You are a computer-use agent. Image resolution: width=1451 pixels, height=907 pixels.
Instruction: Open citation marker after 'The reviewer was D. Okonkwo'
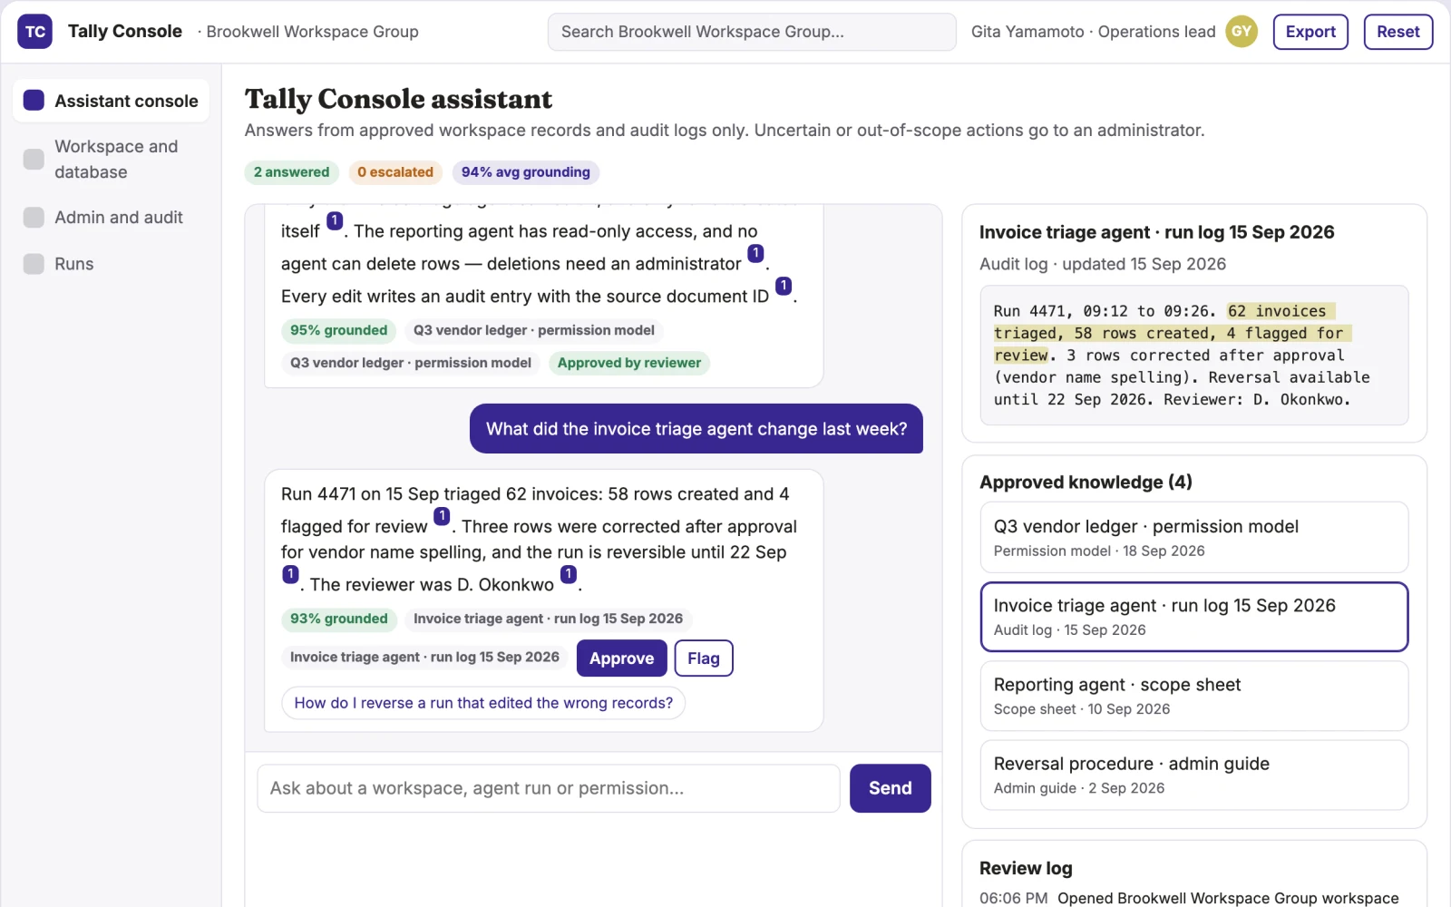click(x=569, y=574)
